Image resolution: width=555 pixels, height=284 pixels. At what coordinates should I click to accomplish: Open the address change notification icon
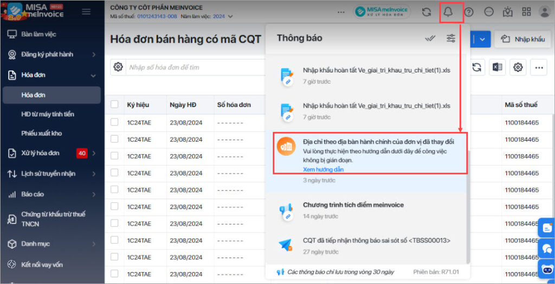pos(286,147)
